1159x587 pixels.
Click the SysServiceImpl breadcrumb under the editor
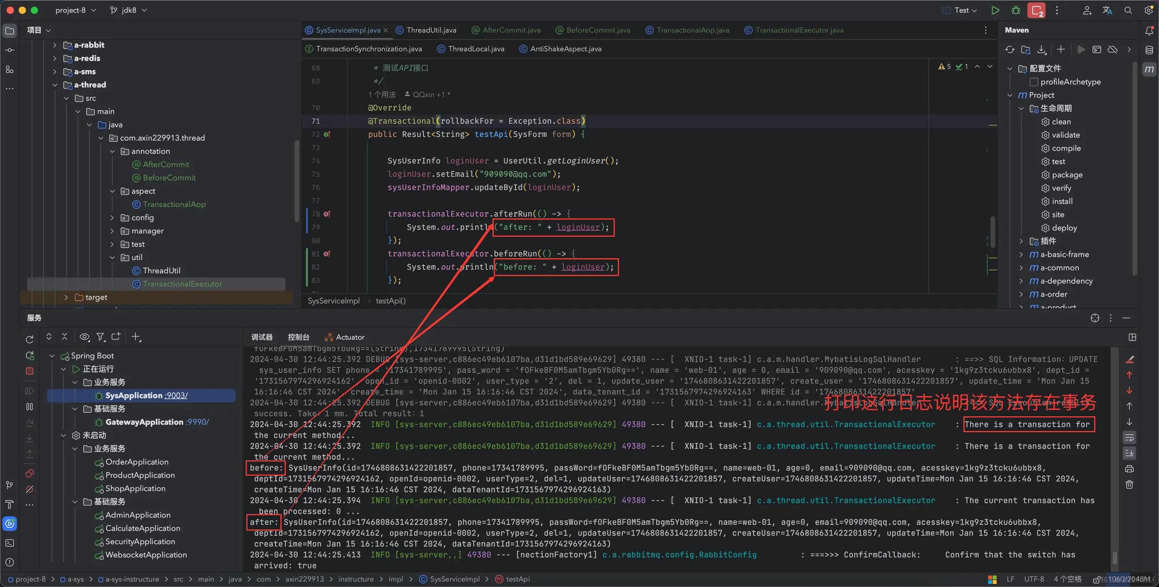[333, 301]
